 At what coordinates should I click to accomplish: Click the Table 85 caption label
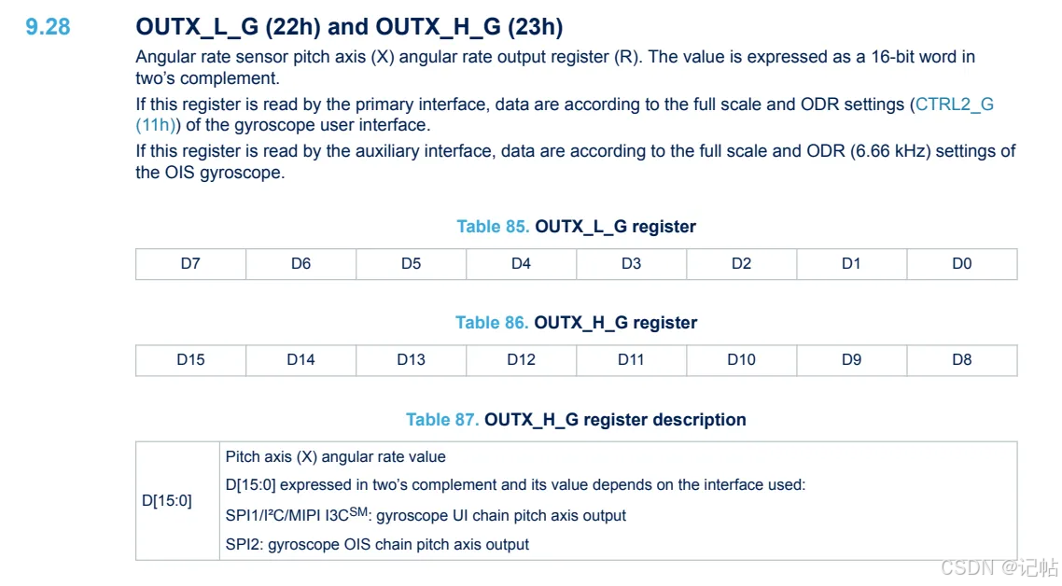493,227
